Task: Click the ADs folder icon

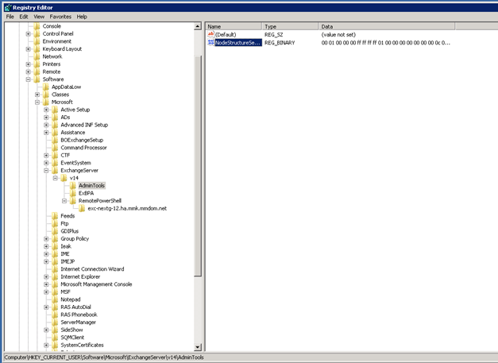Action: click(55, 118)
